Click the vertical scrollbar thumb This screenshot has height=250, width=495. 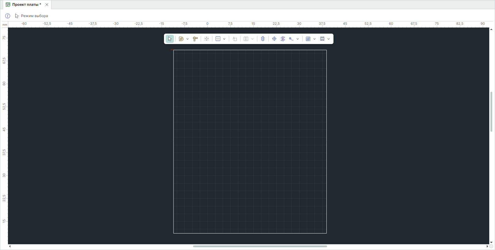491,112
